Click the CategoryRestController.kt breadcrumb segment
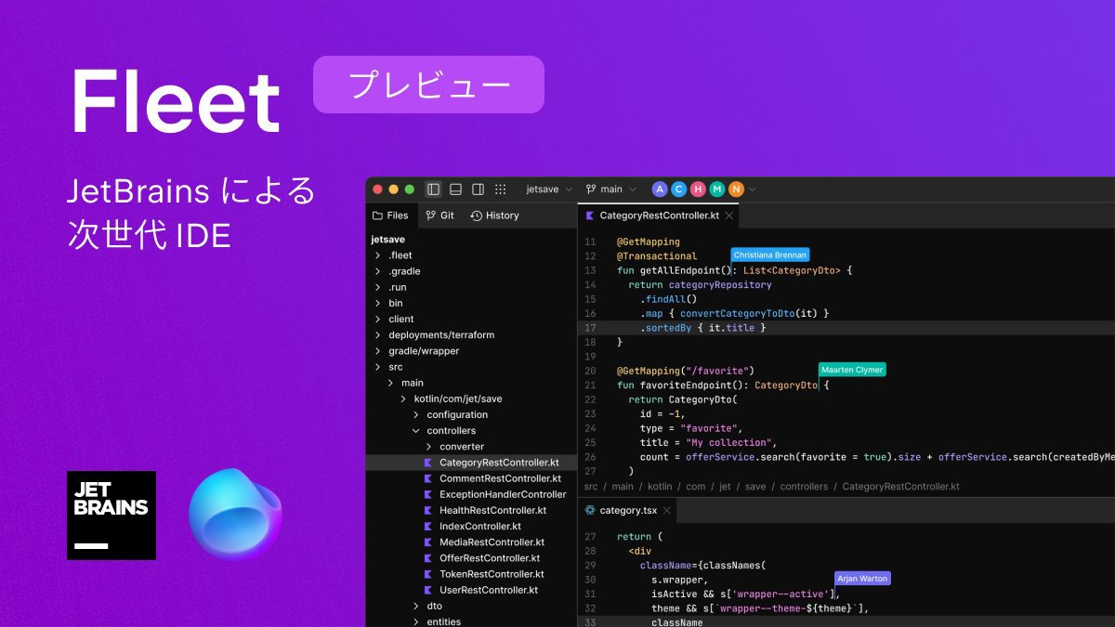The height and width of the screenshot is (627, 1115). (901, 487)
